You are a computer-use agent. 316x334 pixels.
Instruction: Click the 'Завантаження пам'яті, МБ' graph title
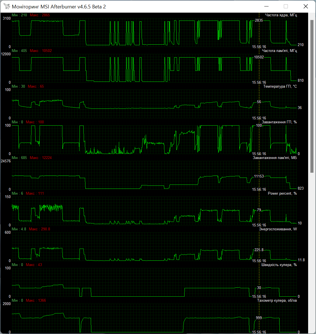tap(275, 158)
